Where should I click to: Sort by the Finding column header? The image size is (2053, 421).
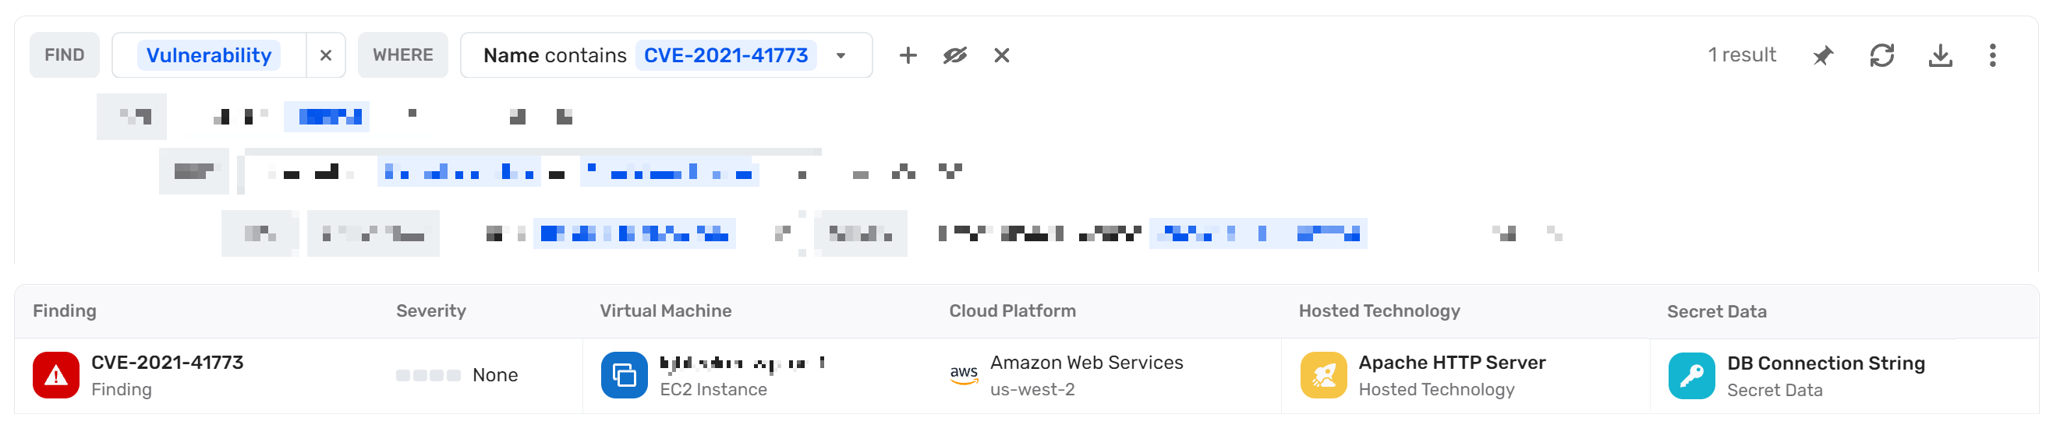pyautogui.click(x=65, y=311)
